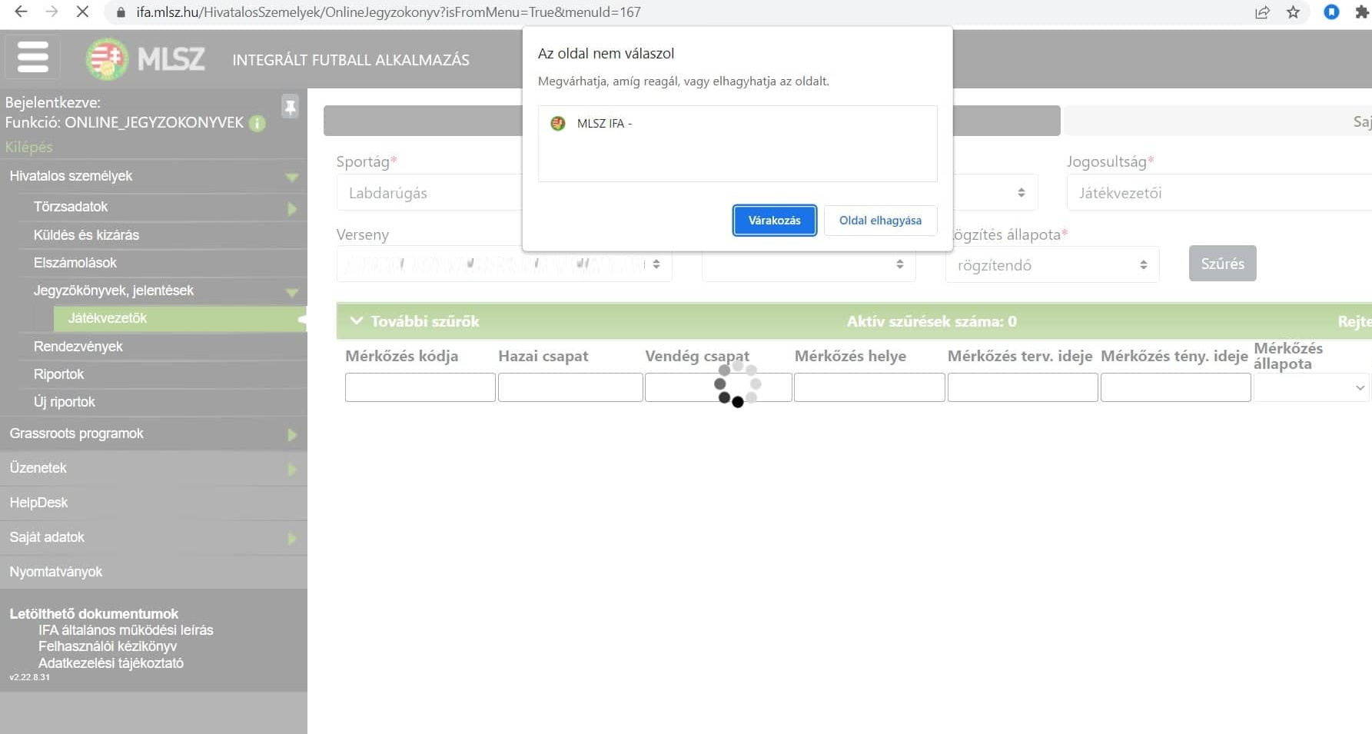This screenshot has height=734, width=1372.
Task: Click the Hazai csapat filter field
Action: point(570,387)
